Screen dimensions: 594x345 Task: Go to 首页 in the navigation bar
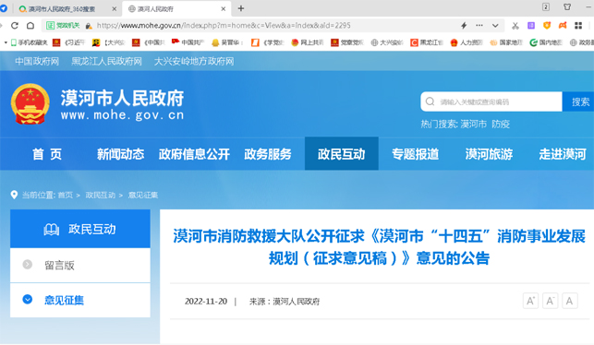click(47, 154)
